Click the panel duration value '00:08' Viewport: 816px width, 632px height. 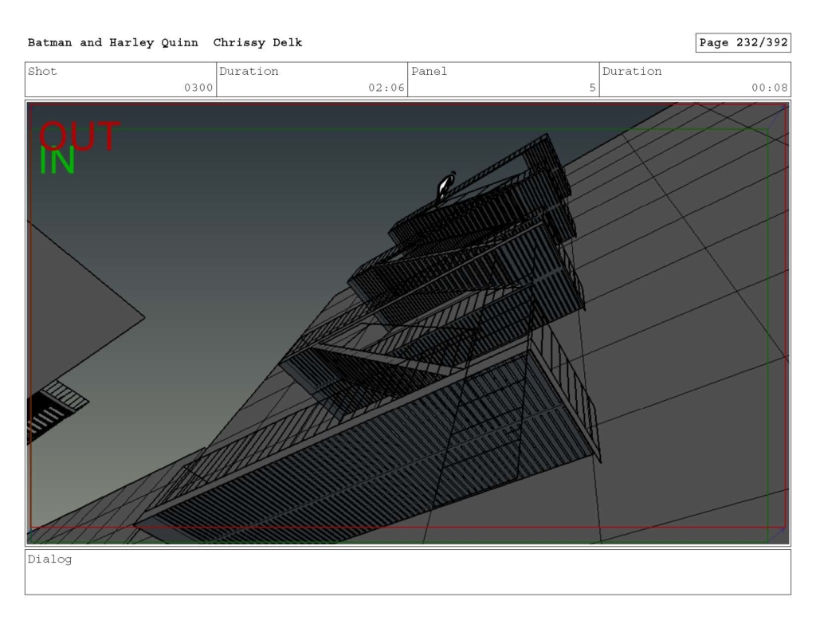[770, 88]
